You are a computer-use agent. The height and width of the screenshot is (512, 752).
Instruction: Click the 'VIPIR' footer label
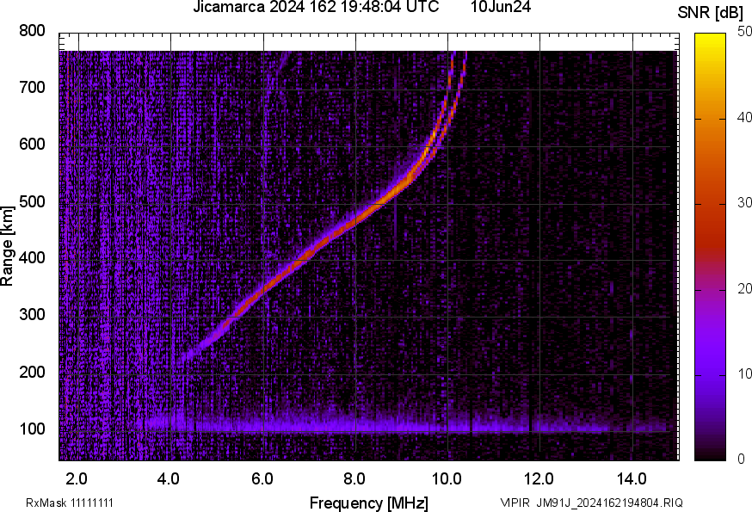coord(515,503)
